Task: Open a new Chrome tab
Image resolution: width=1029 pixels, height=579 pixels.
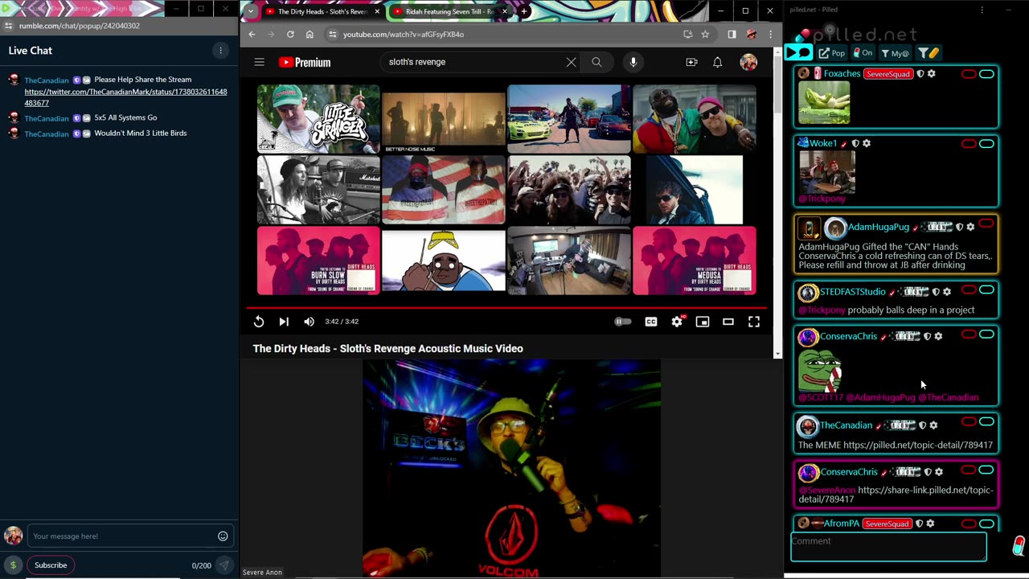Action: tap(523, 11)
